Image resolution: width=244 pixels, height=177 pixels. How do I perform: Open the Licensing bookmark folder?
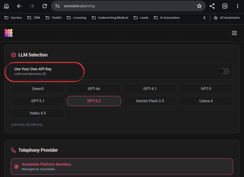click(77, 18)
